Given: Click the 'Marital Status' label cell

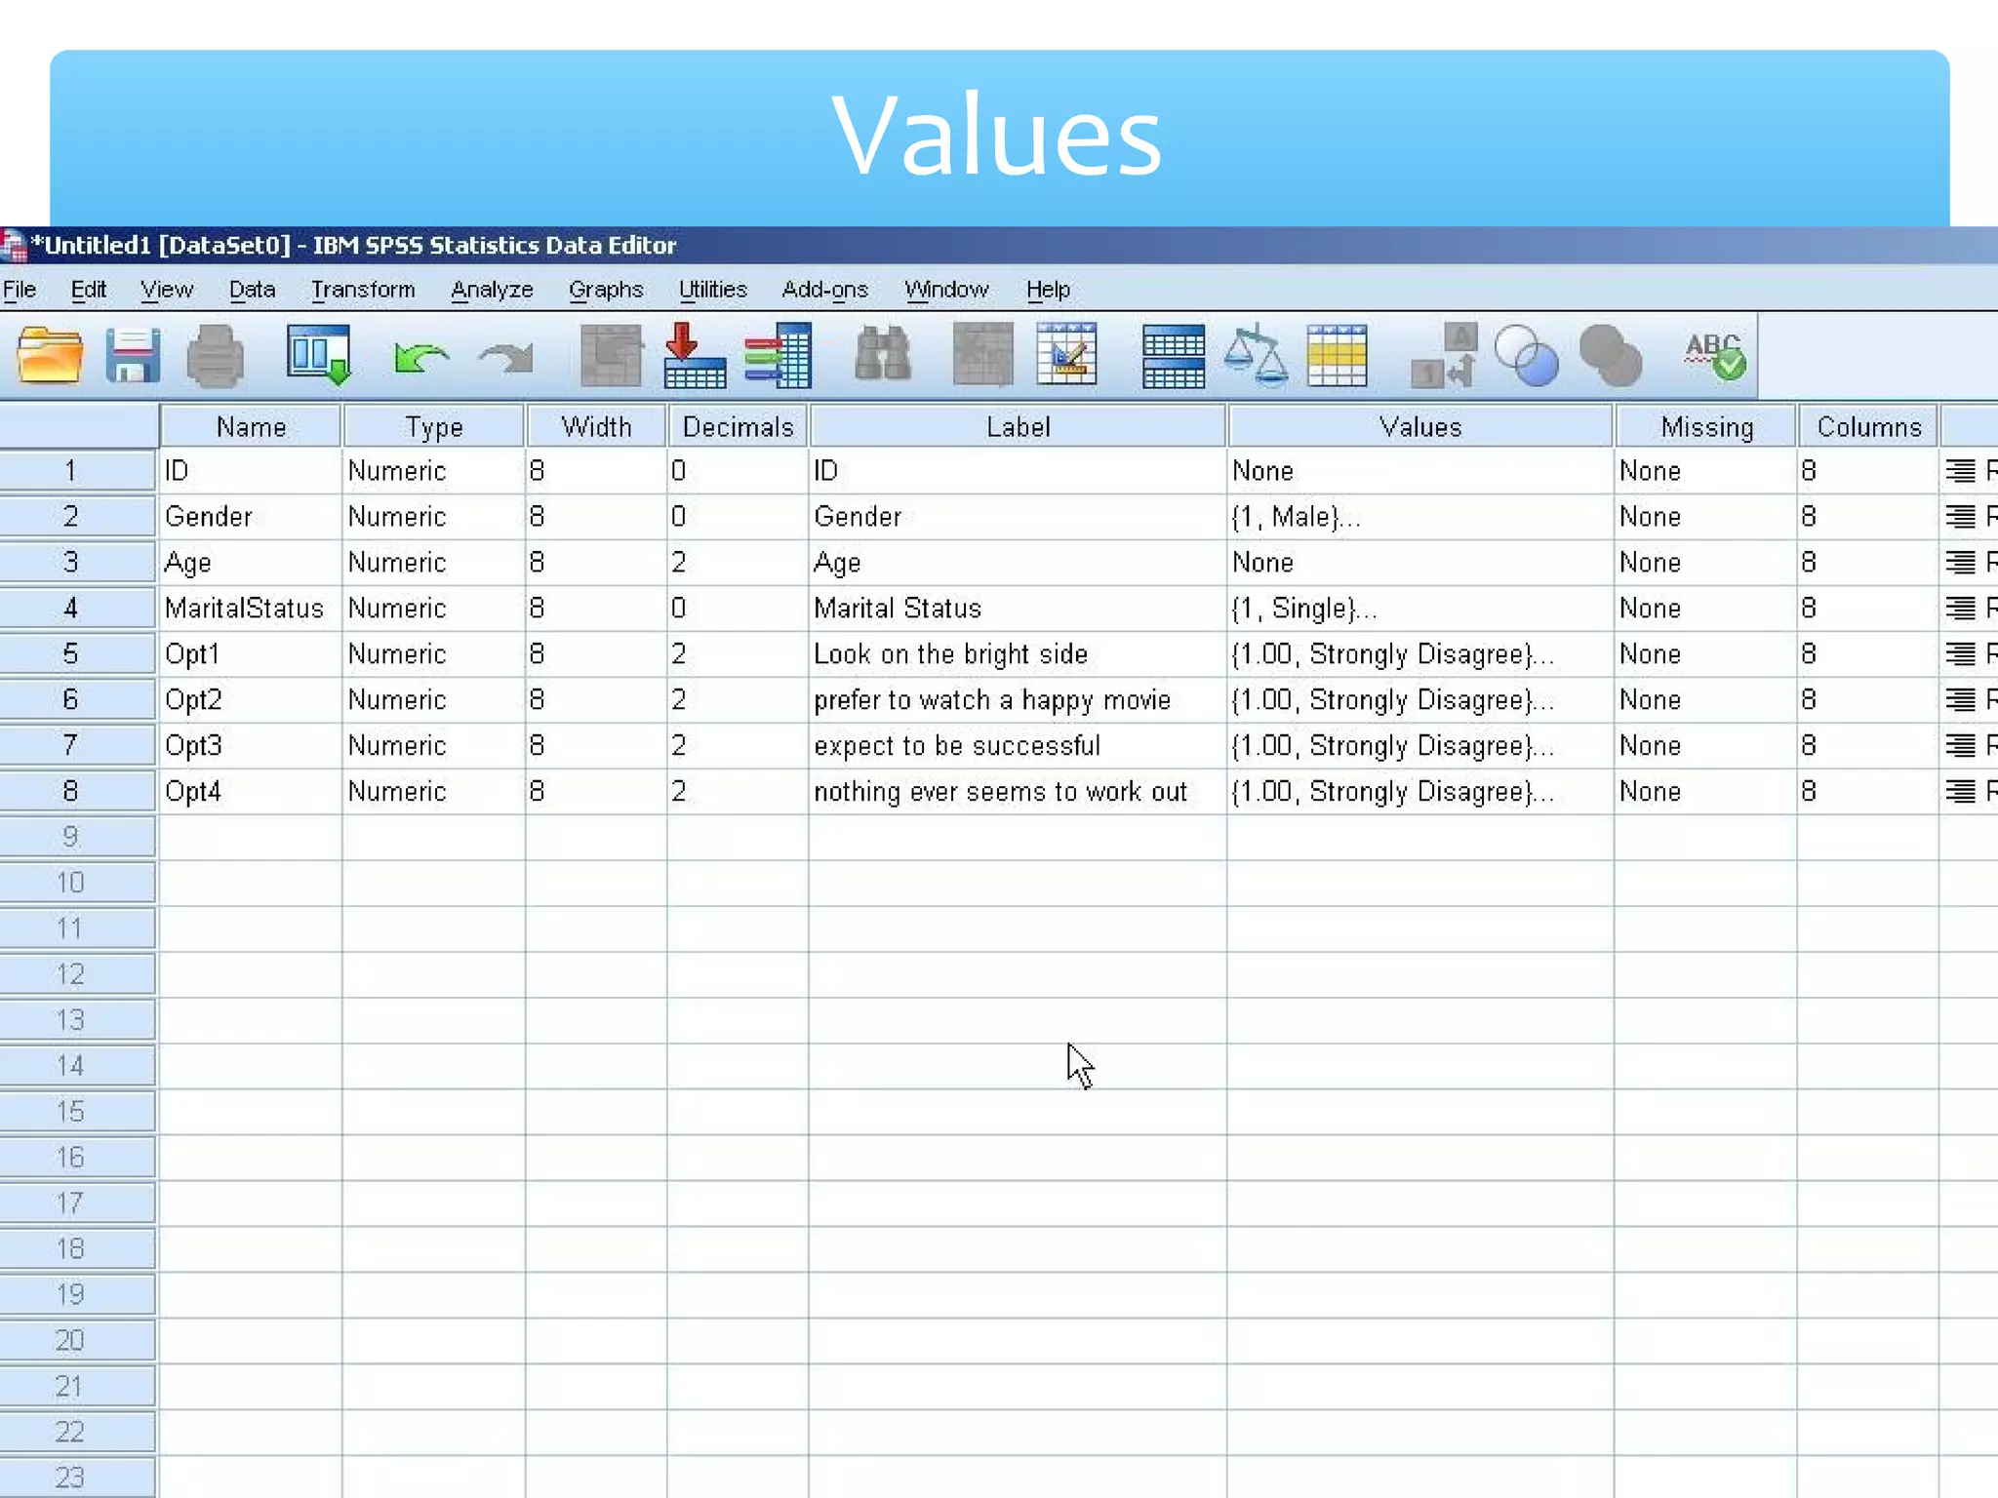Looking at the screenshot, I should coord(1018,609).
